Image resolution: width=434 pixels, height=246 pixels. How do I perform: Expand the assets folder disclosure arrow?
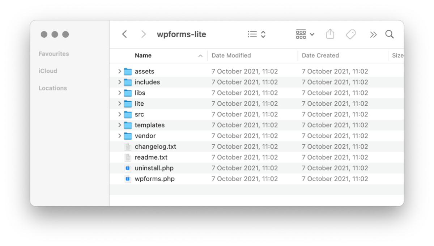(120, 71)
